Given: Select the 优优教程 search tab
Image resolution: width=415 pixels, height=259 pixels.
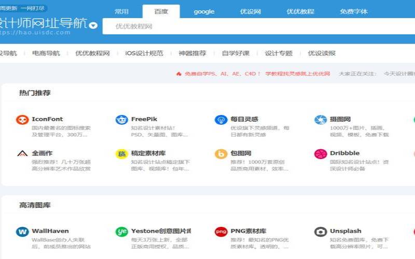Looking at the screenshot, I should [x=300, y=11].
